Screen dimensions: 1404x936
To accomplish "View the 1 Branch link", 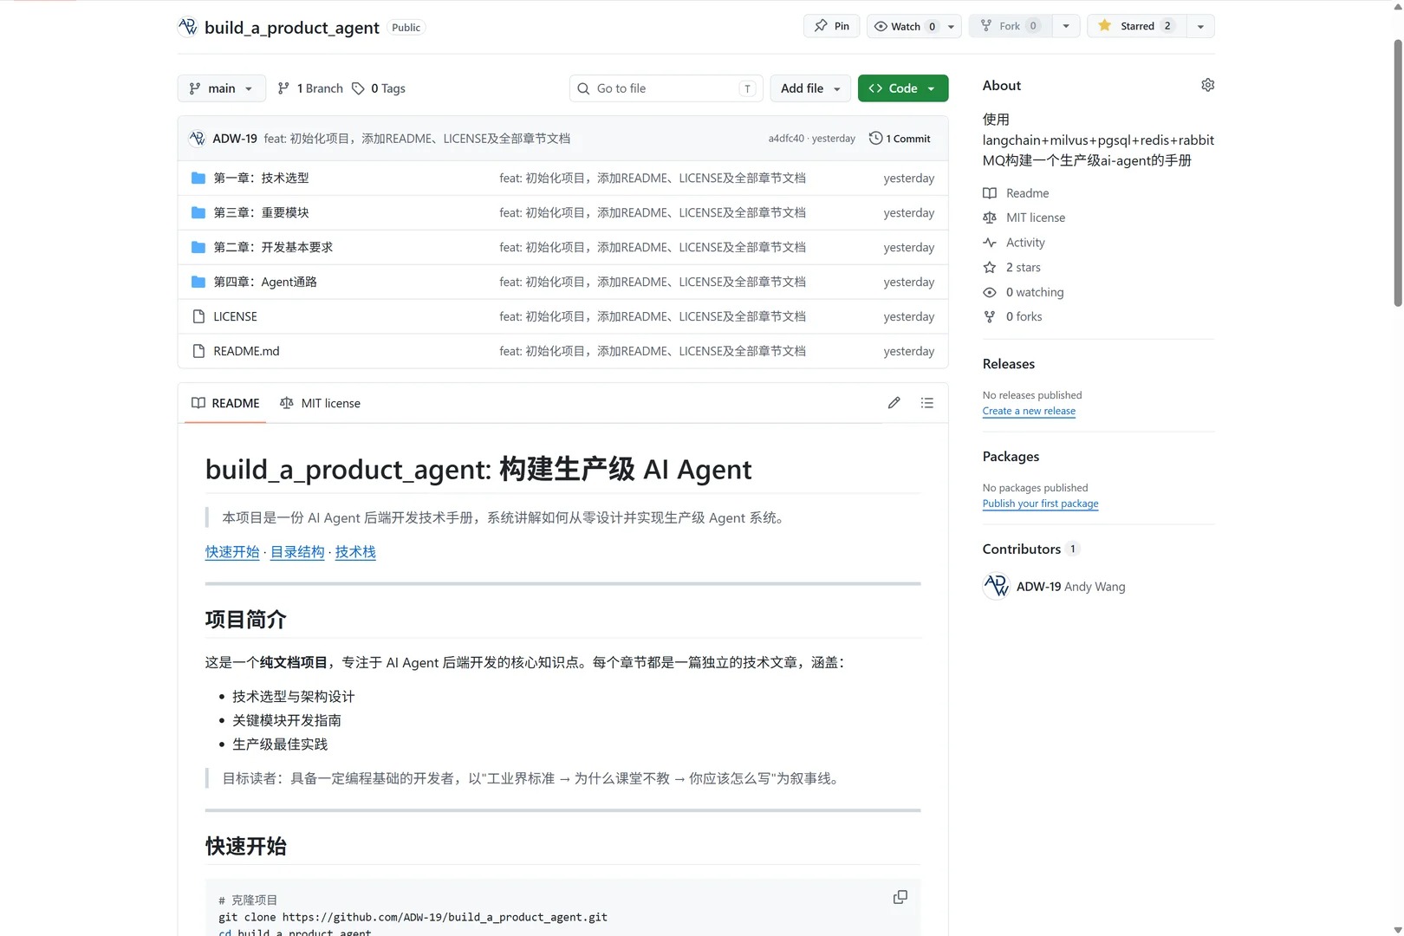I will [x=310, y=88].
